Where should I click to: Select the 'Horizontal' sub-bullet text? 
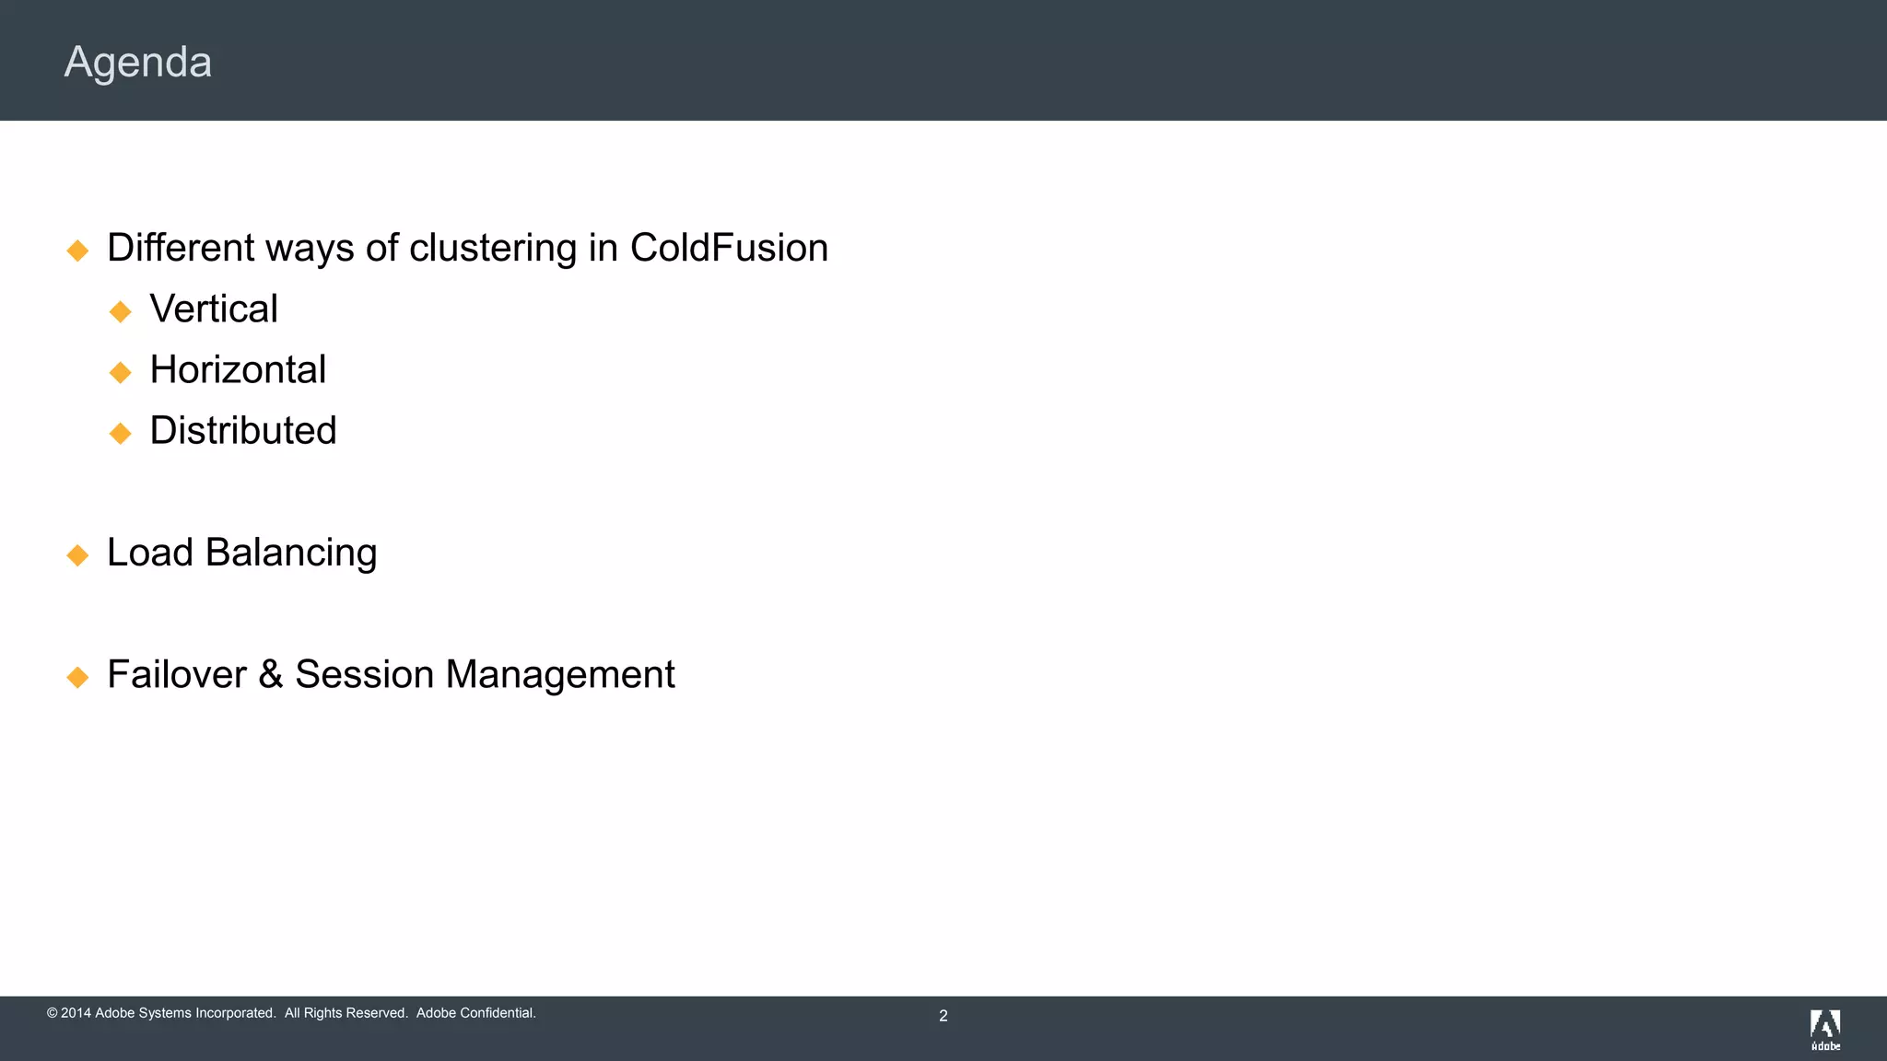238,369
